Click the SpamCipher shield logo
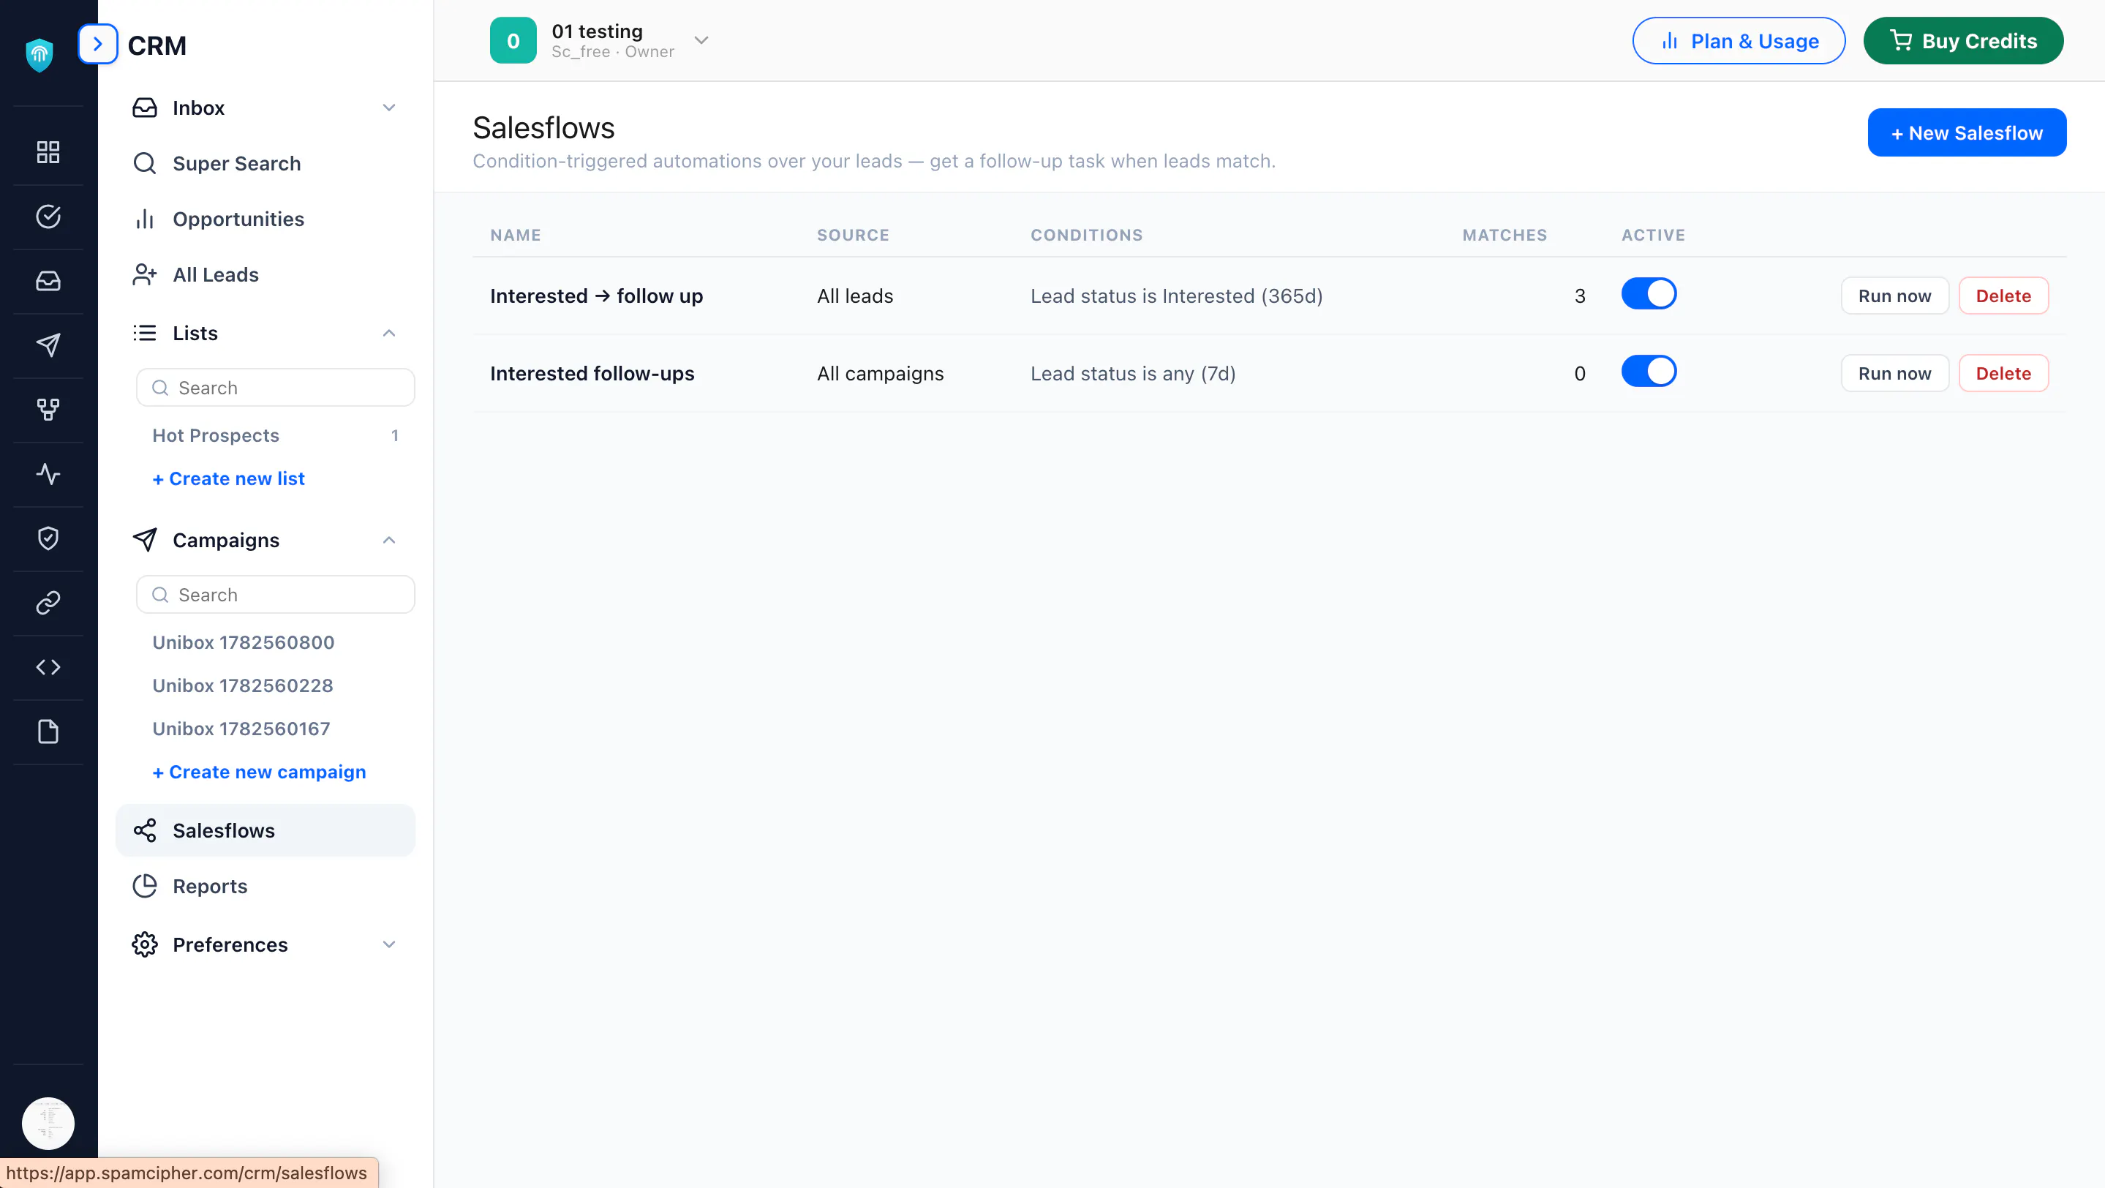Image resolution: width=2105 pixels, height=1188 pixels. (39, 55)
